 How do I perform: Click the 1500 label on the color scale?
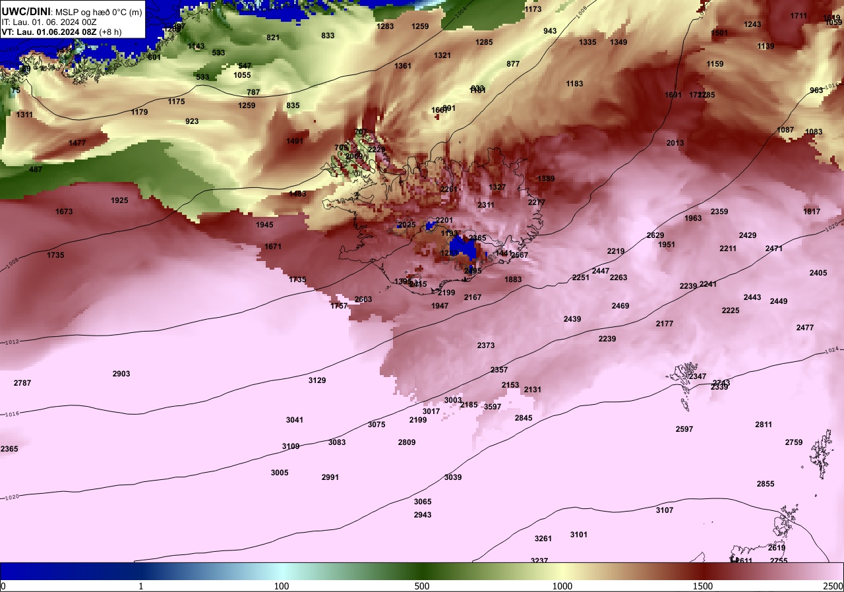(703, 586)
